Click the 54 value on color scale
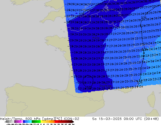The width and height of the screenshot is (161, 125). [73, 124]
